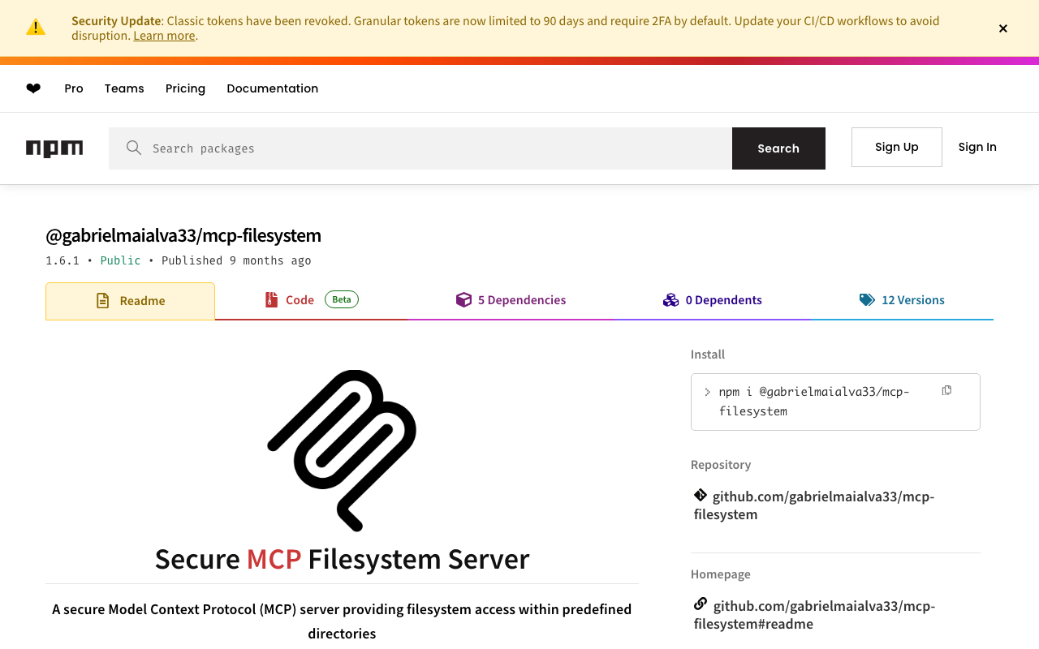Click the 'Secure MCP Filesystem Server' heading
This screenshot has width=1039, height=649.
[x=342, y=559]
